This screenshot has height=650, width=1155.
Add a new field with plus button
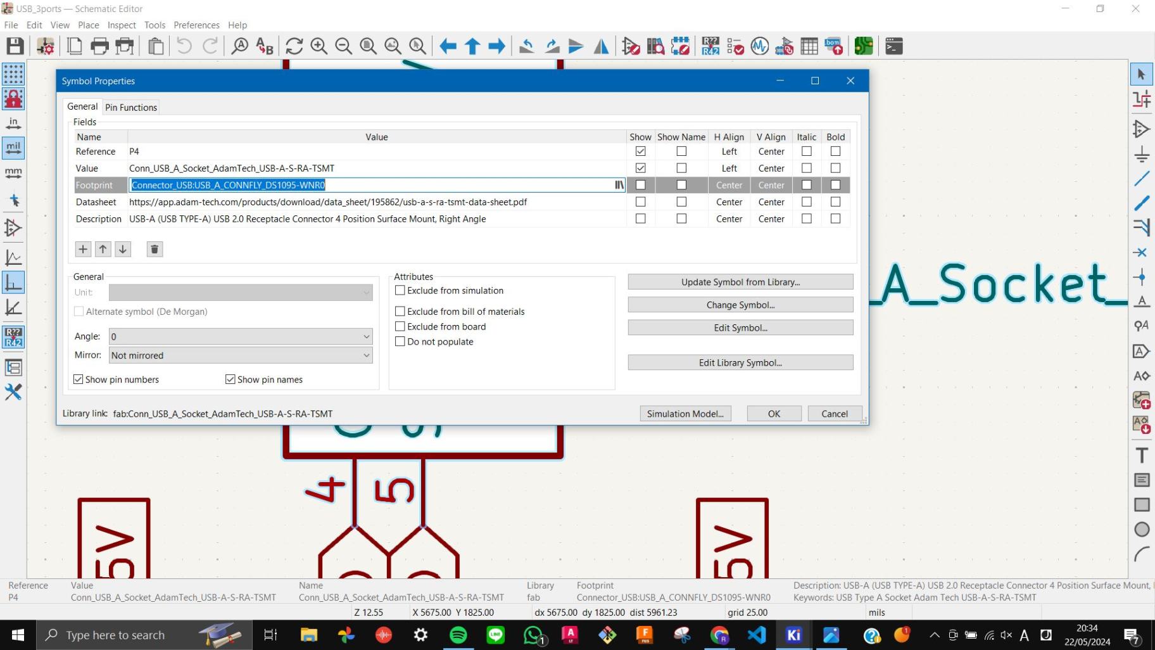[x=83, y=249]
